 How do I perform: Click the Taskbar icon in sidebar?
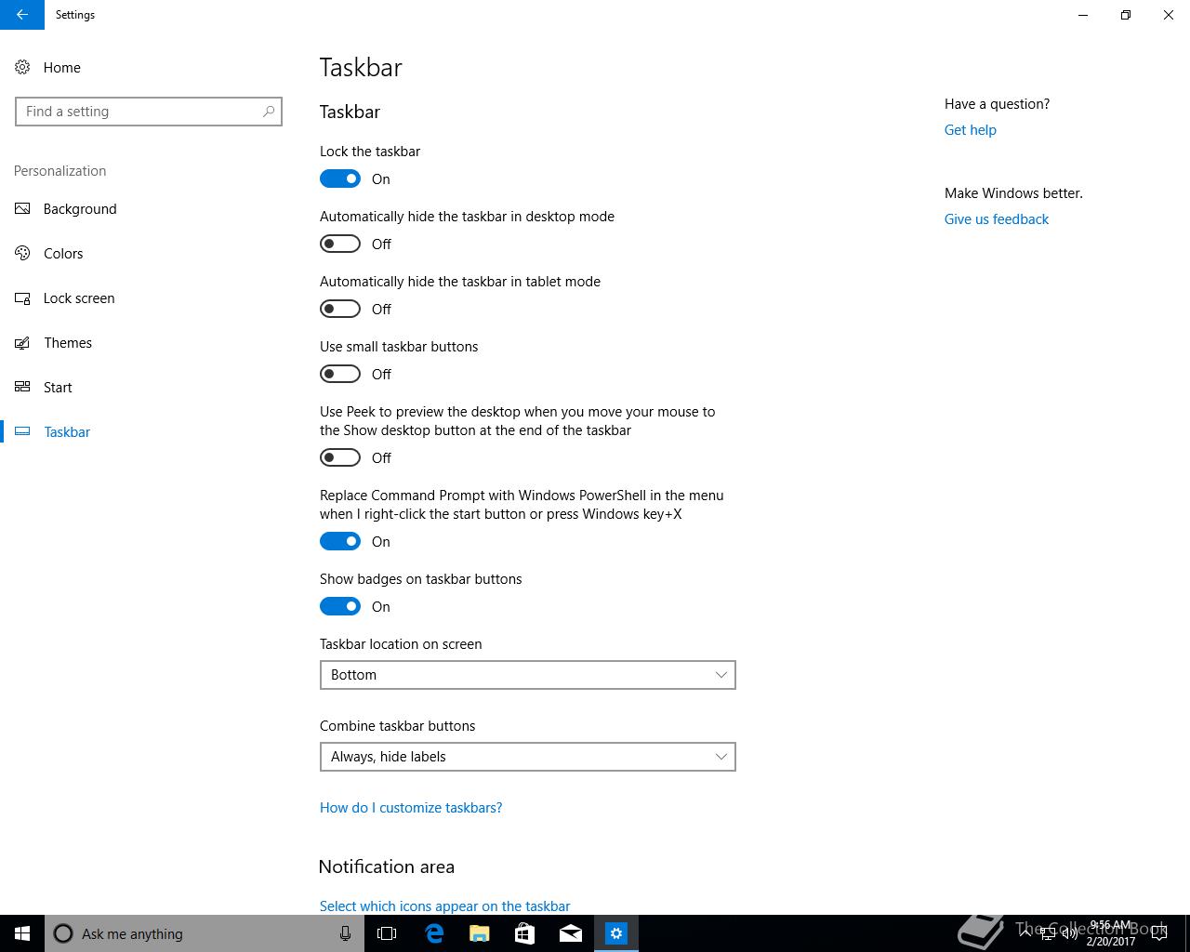pos(22,431)
